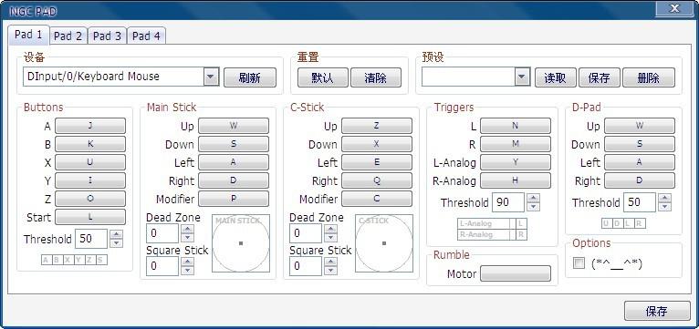Increase the D-Pad Threshold value
Image resolution: width=699 pixels, height=329 pixels.
[x=664, y=198]
